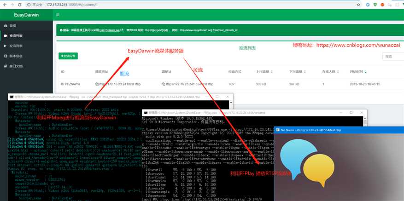404x201 pixels.
Task: Toggle the sidebar with the hamburger icon
Action: (58, 15)
